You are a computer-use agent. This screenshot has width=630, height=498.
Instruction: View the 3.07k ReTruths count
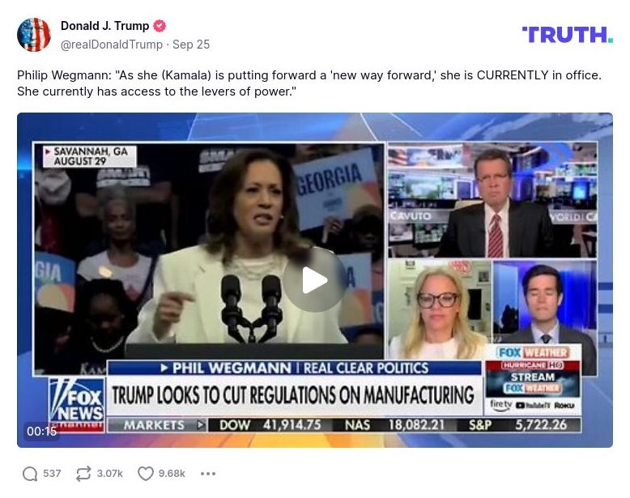[109, 474]
